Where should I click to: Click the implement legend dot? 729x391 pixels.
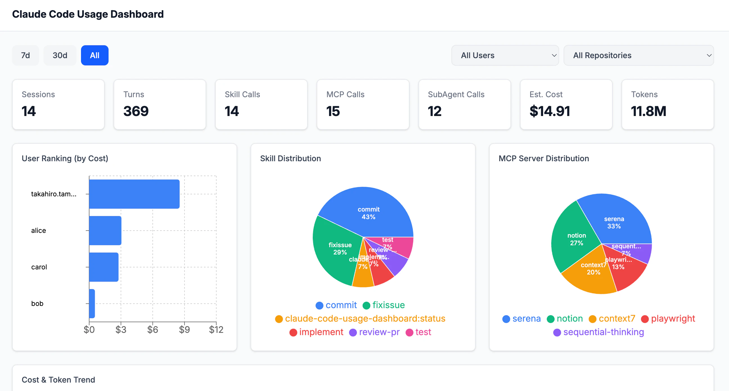click(x=293, y=332)
